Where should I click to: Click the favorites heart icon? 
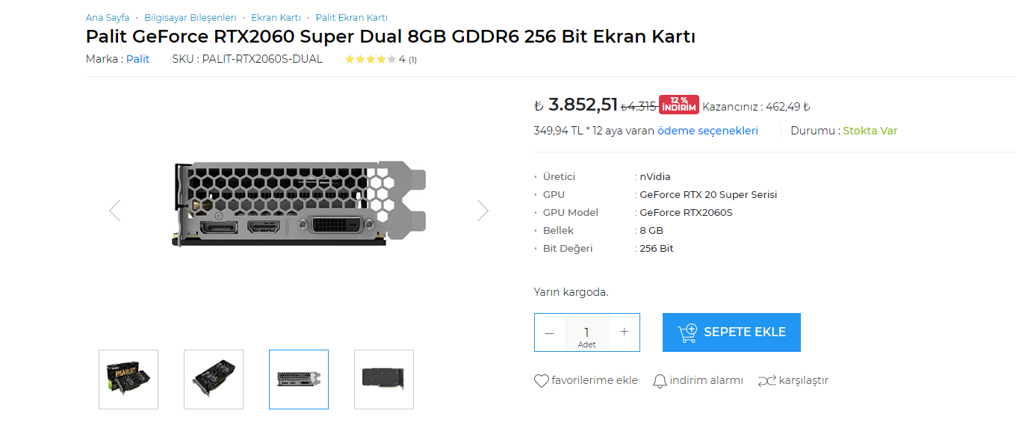click(541, 381)
